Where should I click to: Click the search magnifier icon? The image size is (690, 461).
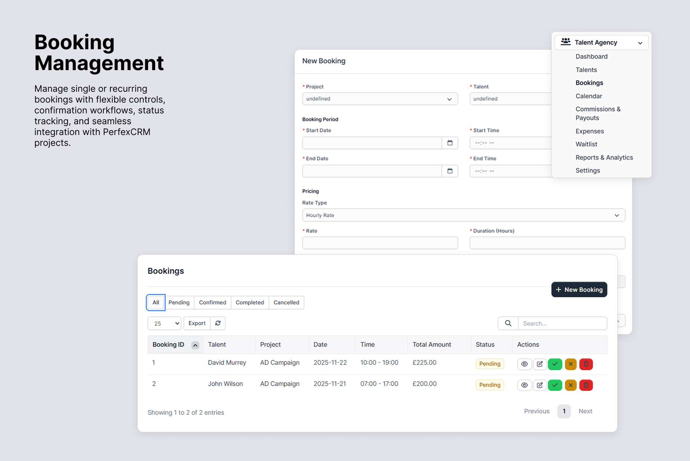(x=508, y=323)
